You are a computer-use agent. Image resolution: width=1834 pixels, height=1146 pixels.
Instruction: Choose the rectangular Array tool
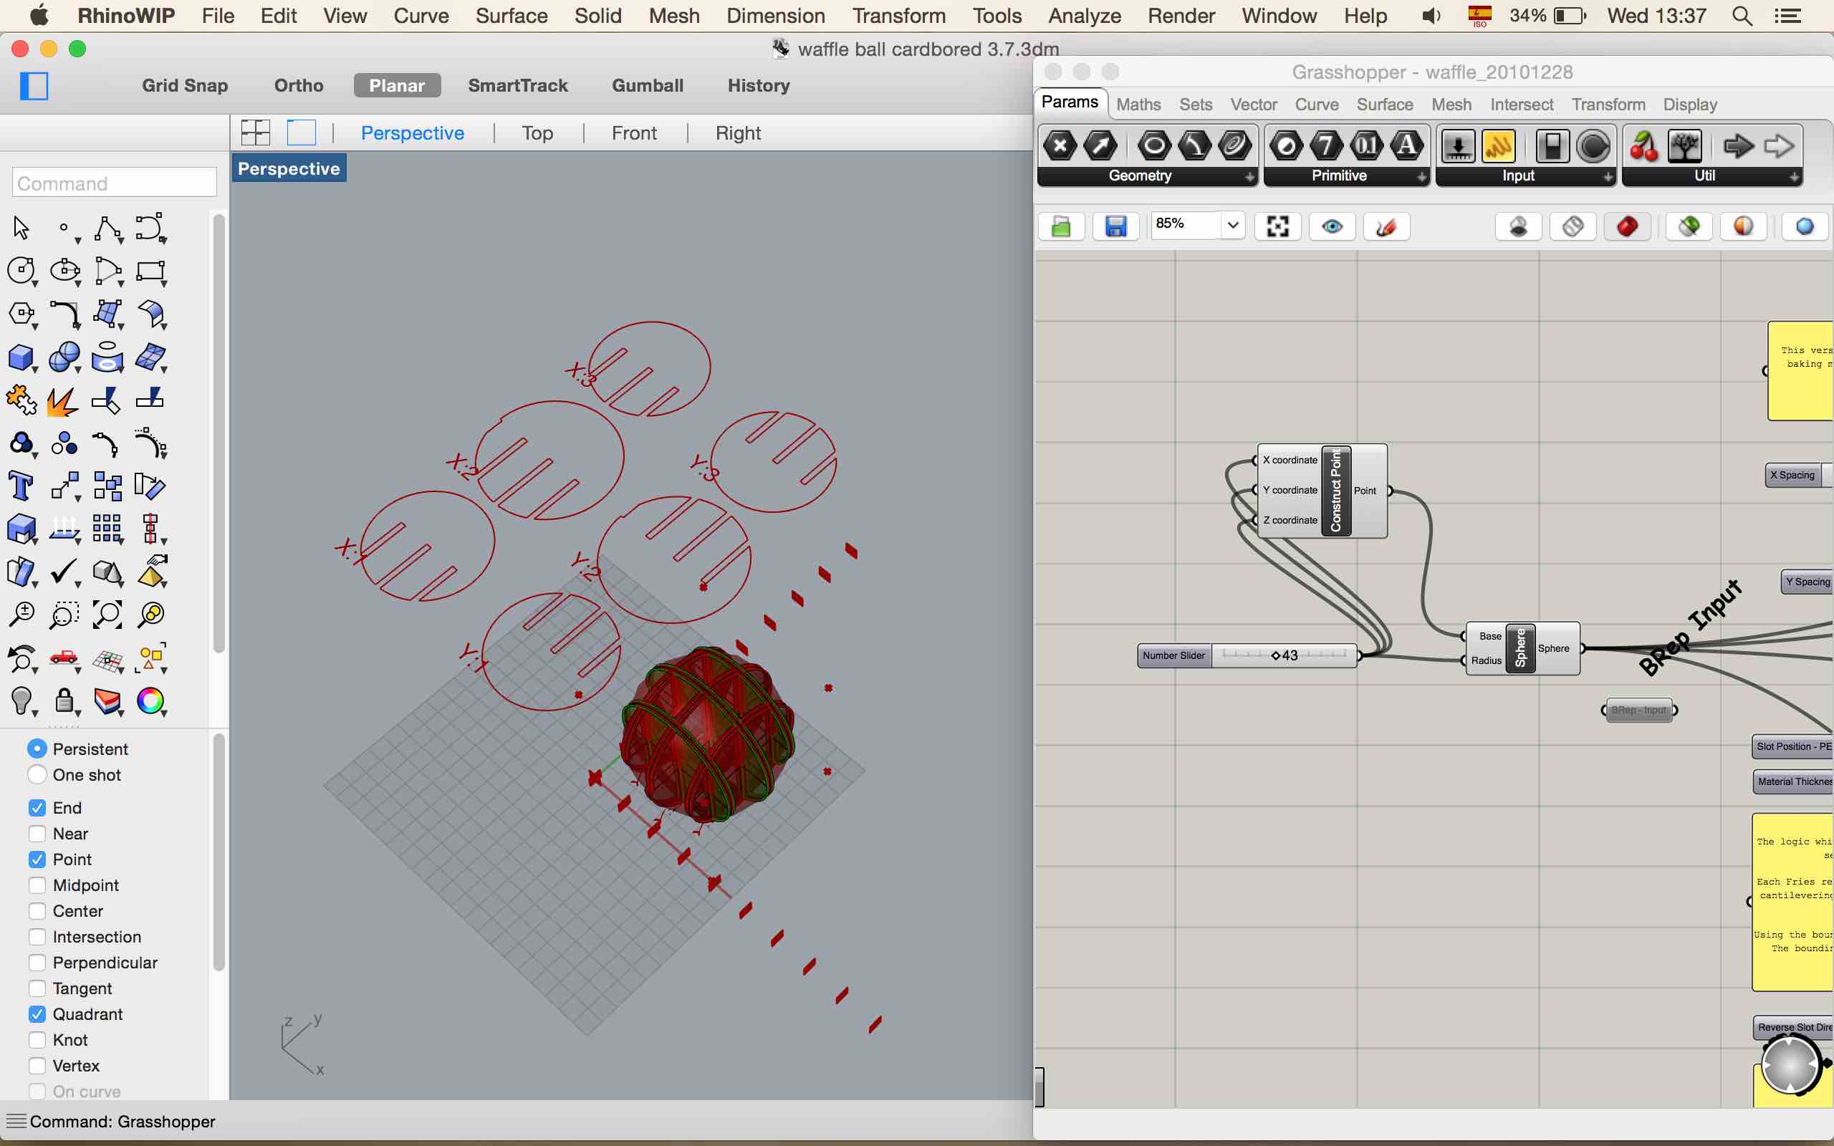pos(107,529)
